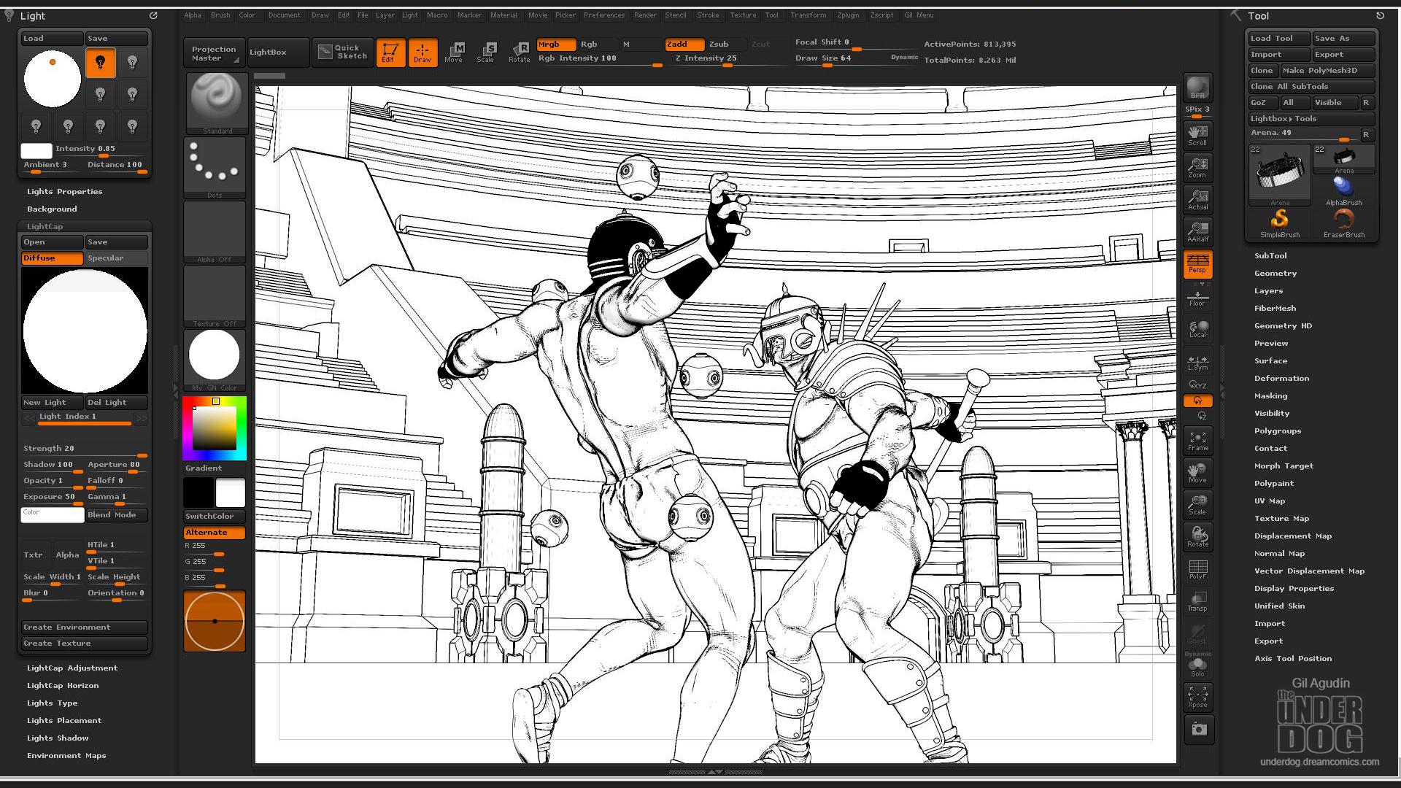Open the Zplugin menu
Viewport: 1401px width, 788px height.
pyautogui.click(x=848, y=15)
